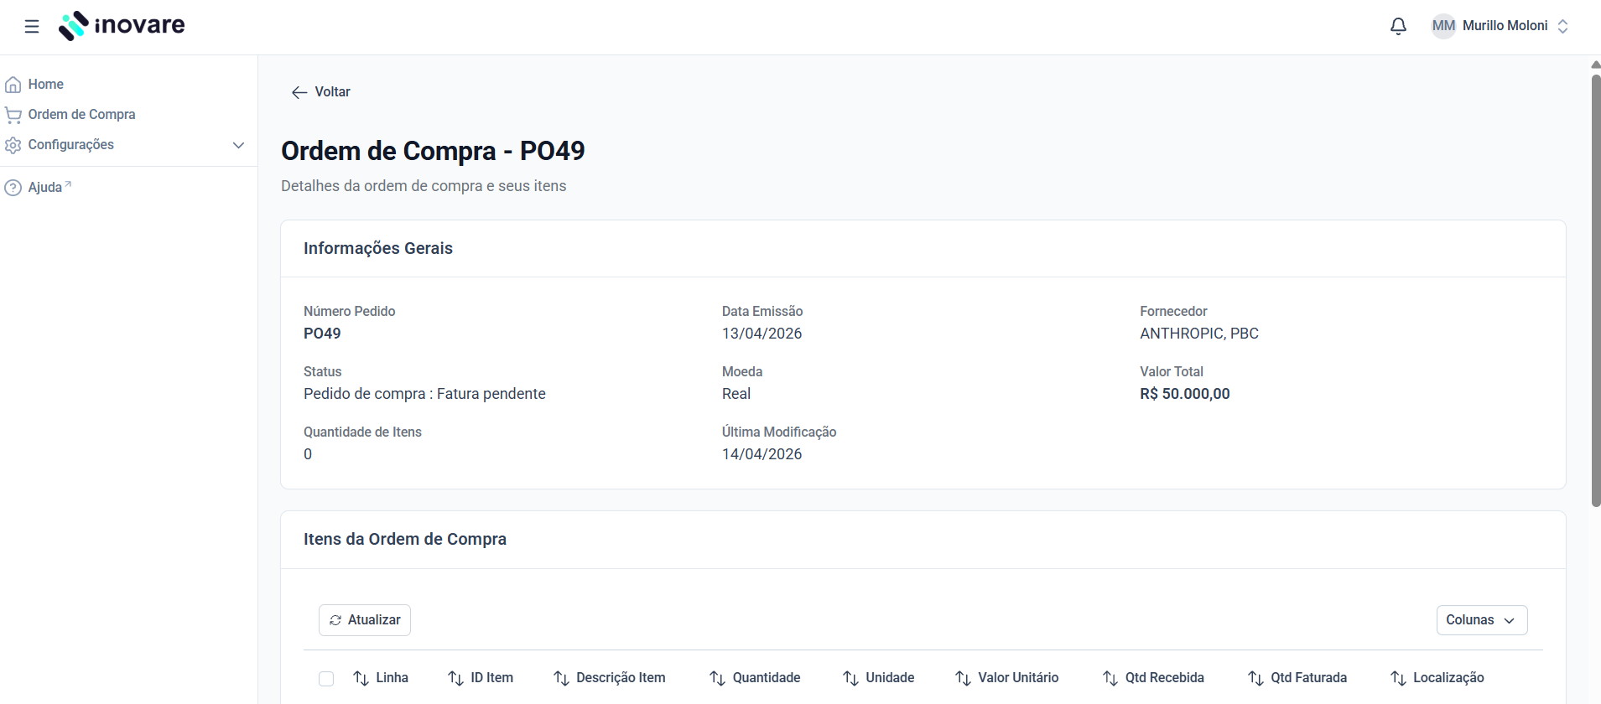Image resolution: width=1601 pixels, height=704 pixels.
Task: Sort by Unidade column icon
Action: tap(851, 678)
